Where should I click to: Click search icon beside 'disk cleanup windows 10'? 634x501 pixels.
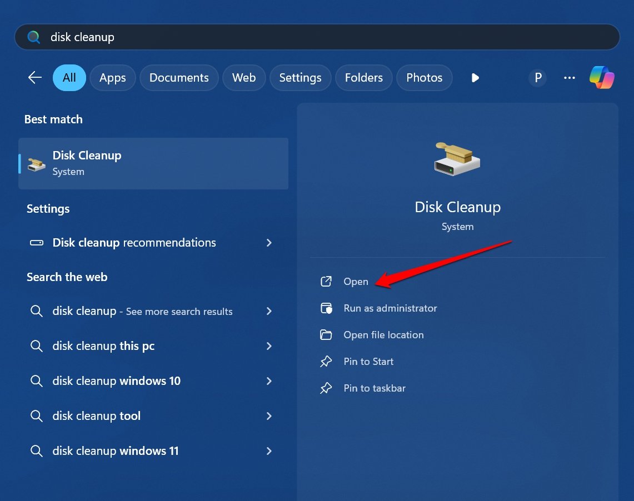(36, 380)
